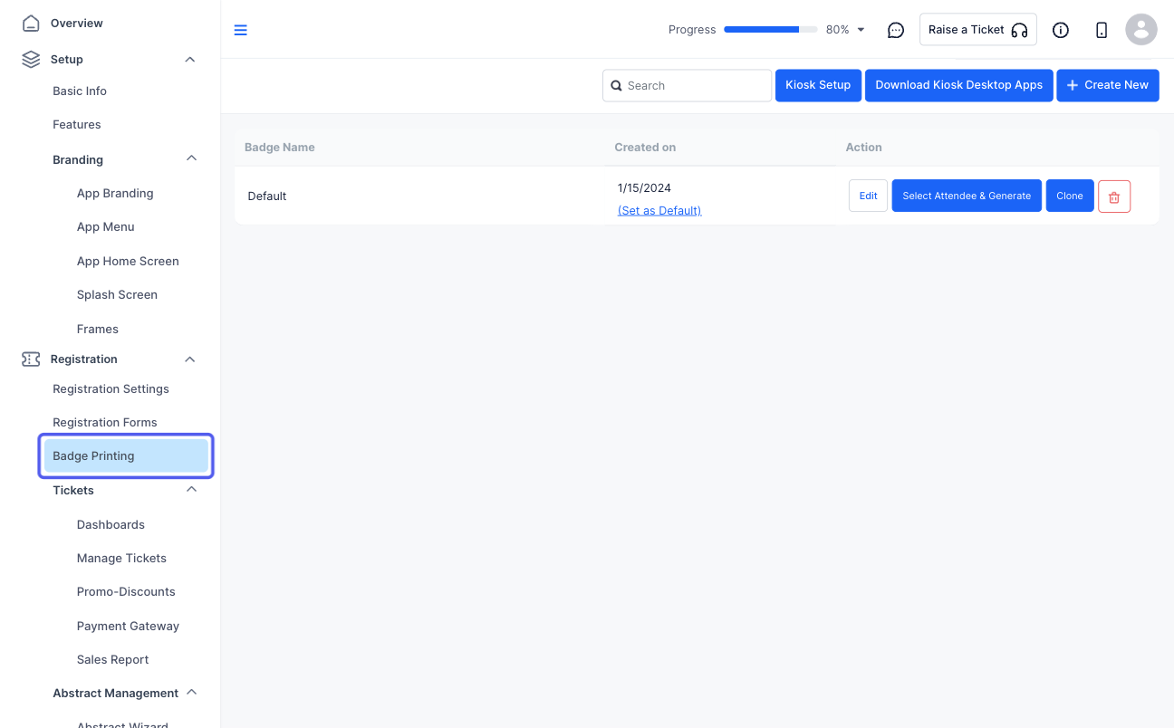
Task: Open App Branding settings
Action: point(115,194)
